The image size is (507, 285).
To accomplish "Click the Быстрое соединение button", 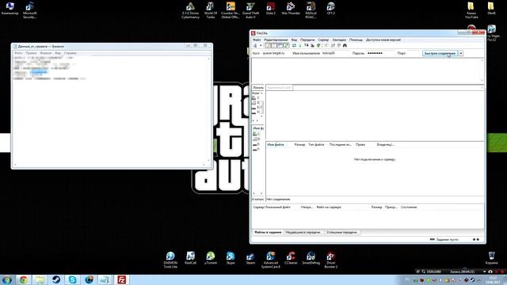I will pyautogui.click(x=440, y=53).
